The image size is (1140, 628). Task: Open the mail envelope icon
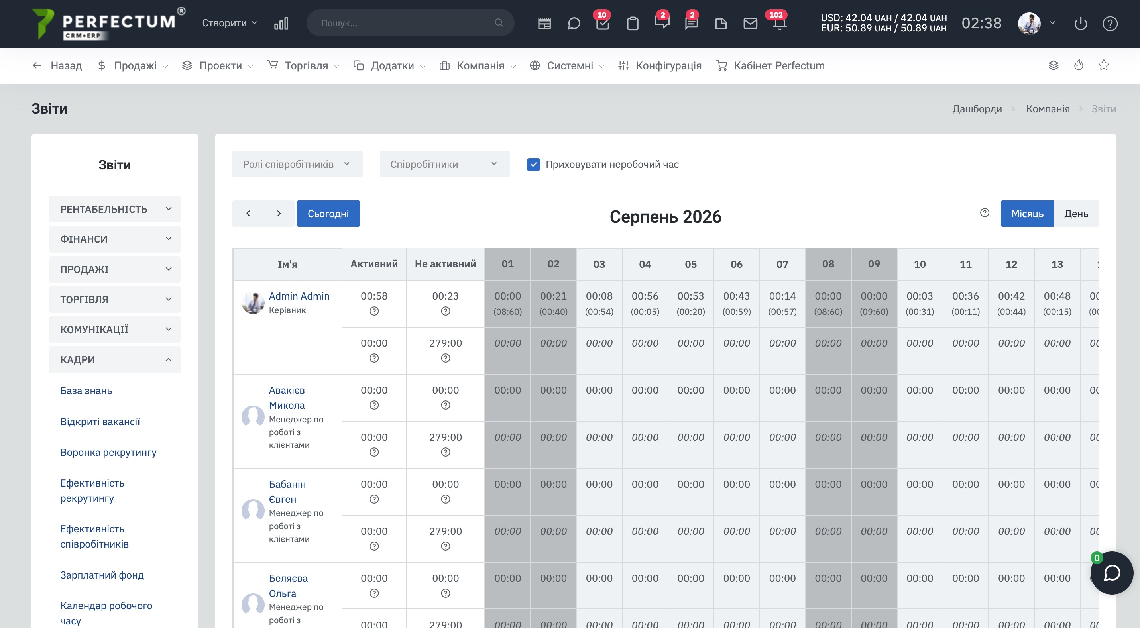(x=751, y=24)
